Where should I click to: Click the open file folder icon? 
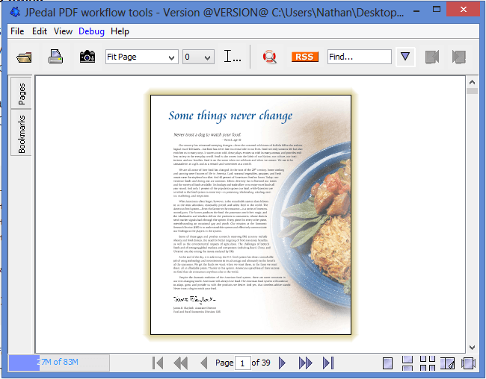(24, 57)
